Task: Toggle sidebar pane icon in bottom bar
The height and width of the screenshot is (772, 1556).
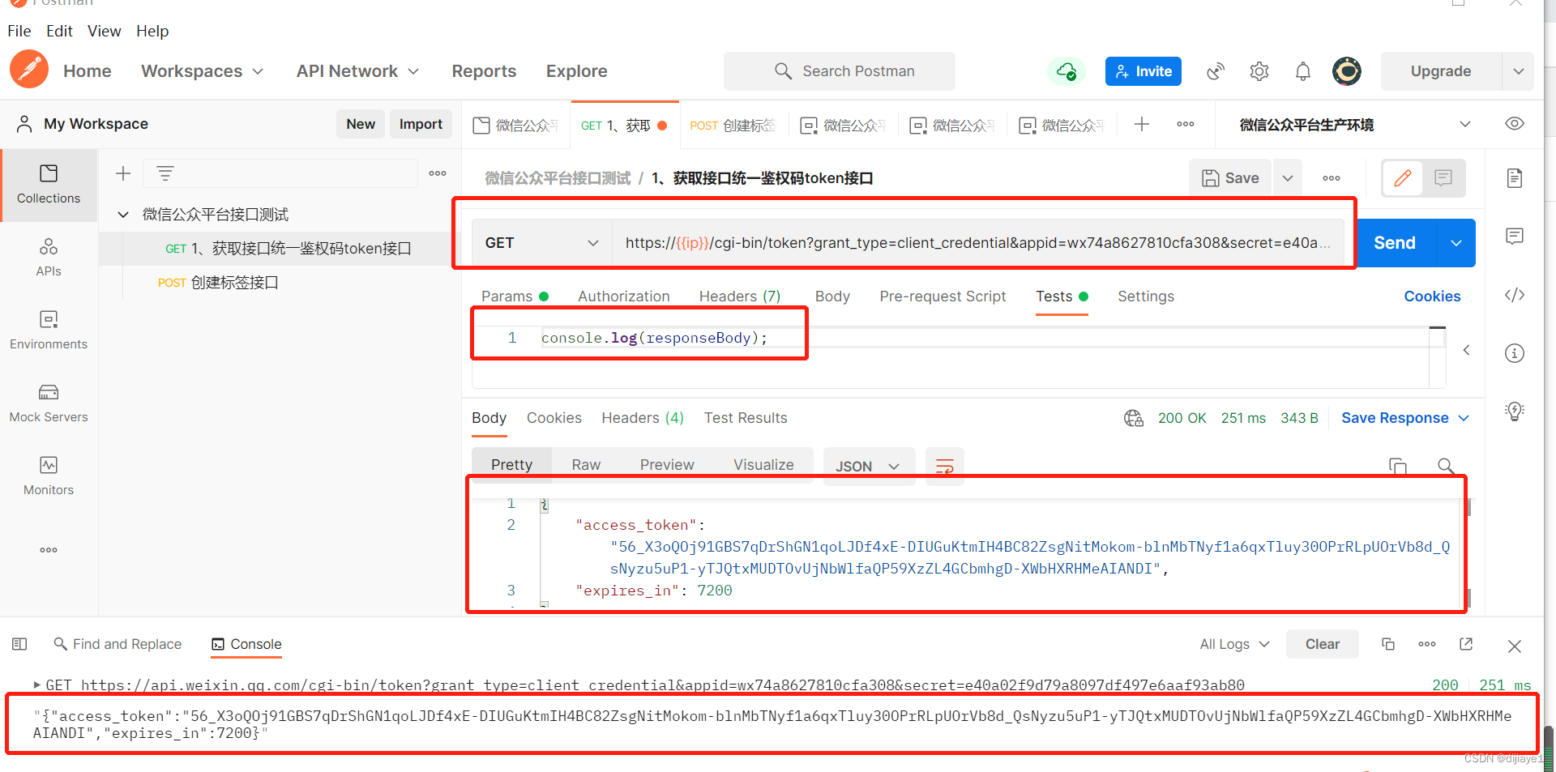Action: point(19,644)
